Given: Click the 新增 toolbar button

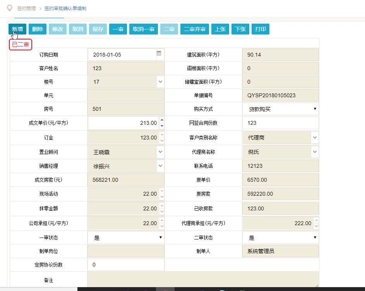Looking at the screenshot, I should (17, 29).
